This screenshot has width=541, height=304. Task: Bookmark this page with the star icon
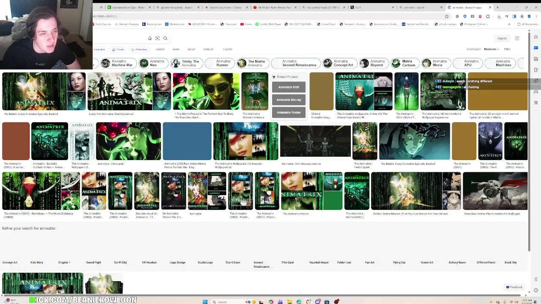[x=447, y=16]
